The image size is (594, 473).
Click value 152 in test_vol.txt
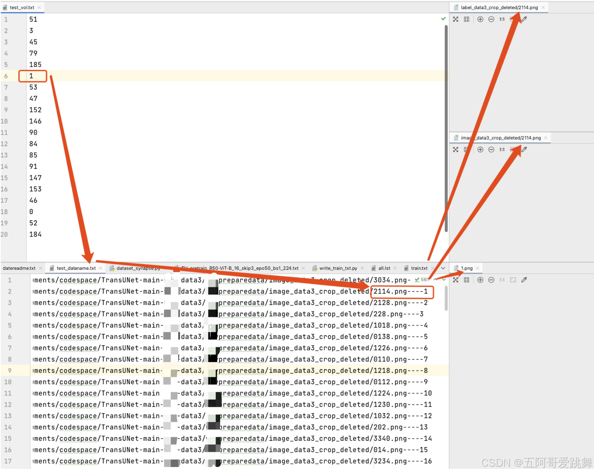pyautogui.click(x=36, y=110)
